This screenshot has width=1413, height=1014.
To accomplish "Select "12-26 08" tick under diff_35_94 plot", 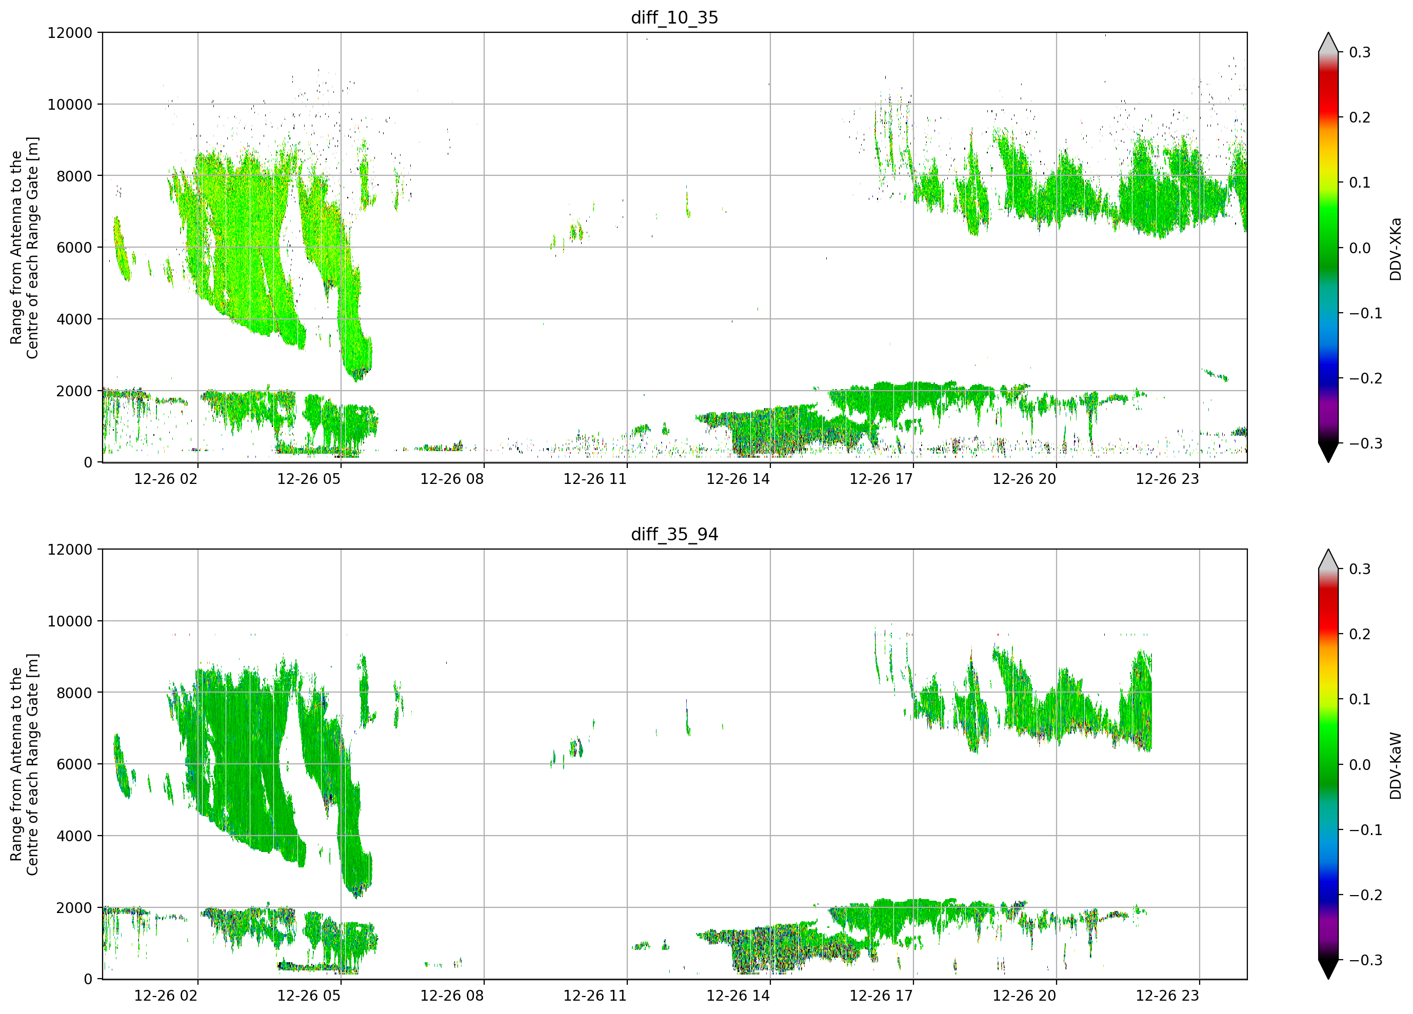I will click(452, 996).
